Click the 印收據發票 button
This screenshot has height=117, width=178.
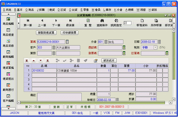[69, 33]
